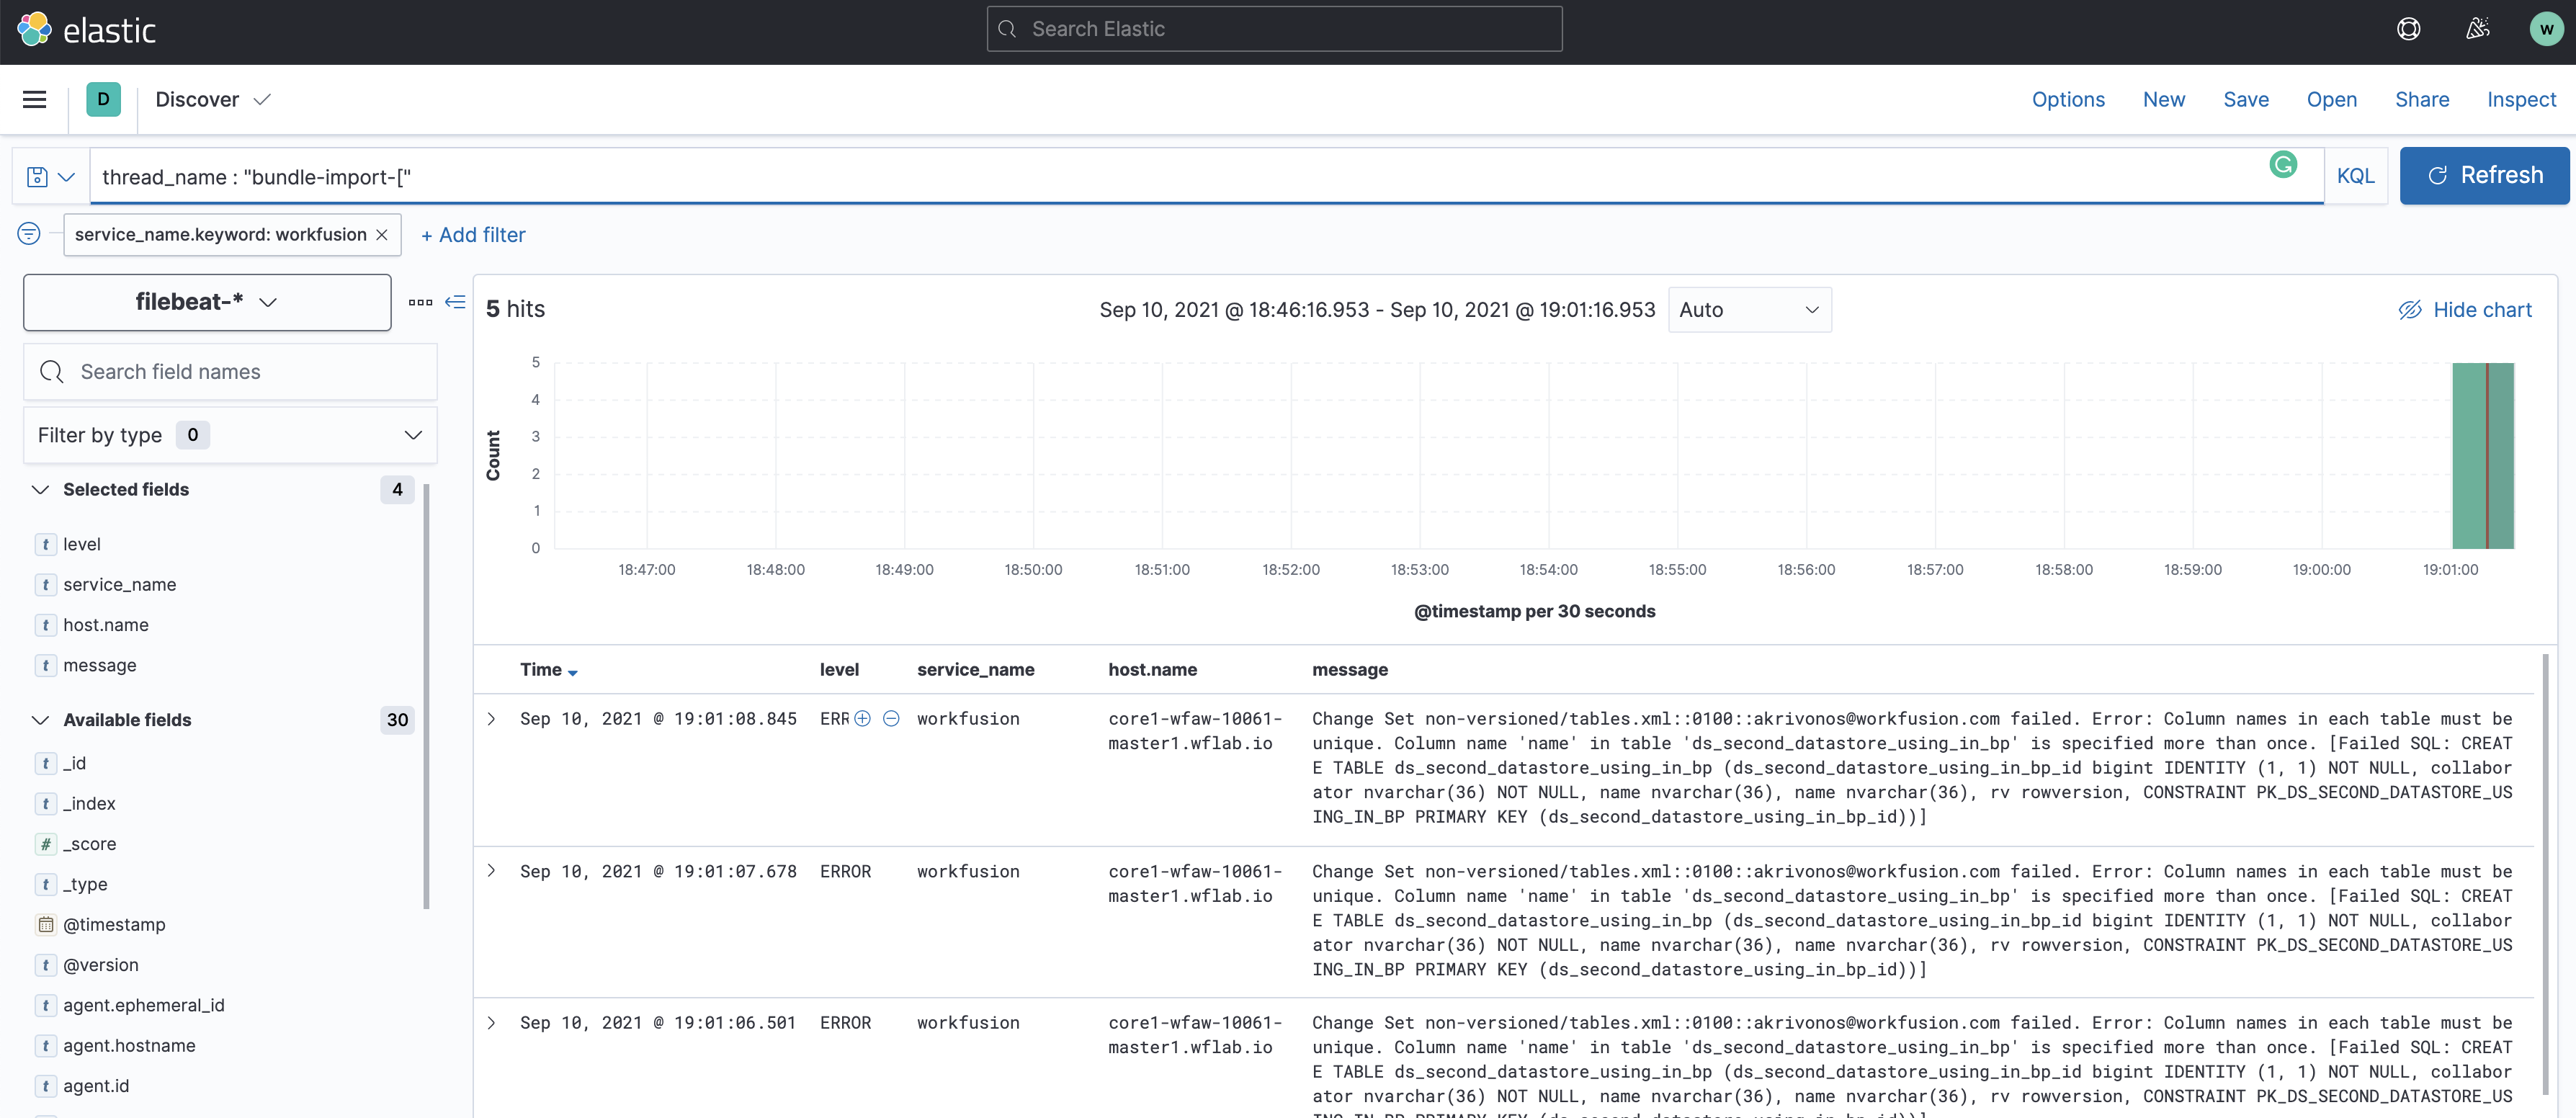Click the Time column sort arrow

pyautogui.click(x=573, y=672)
